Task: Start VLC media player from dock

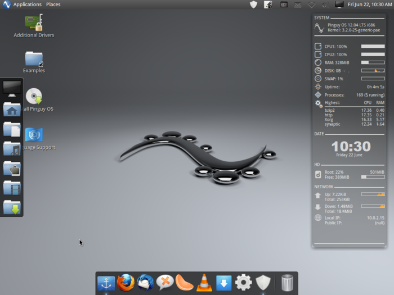Action: click(204, 282)
